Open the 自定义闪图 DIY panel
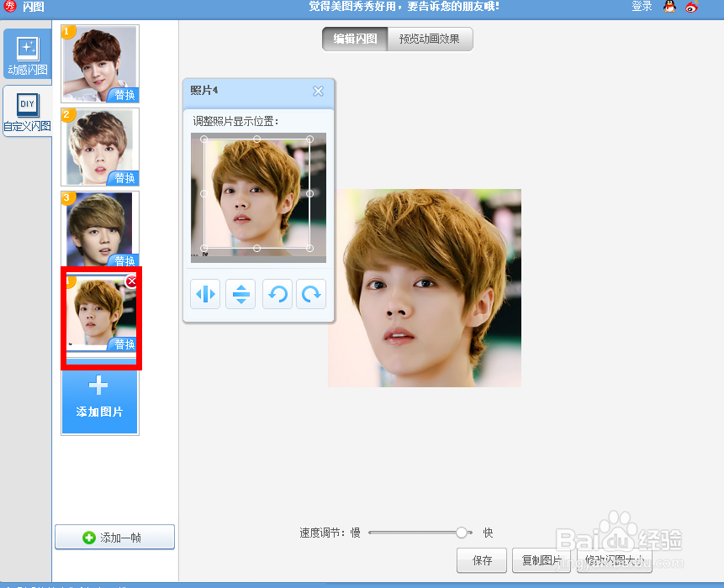This screenshot has height=588, width=724. pyautogui.click(x=27, y=111)
